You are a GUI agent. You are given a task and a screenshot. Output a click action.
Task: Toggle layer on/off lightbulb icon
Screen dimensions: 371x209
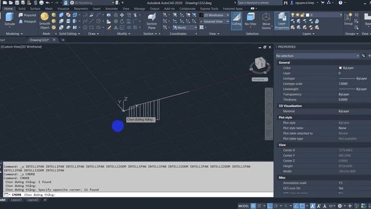click(293, 15)
